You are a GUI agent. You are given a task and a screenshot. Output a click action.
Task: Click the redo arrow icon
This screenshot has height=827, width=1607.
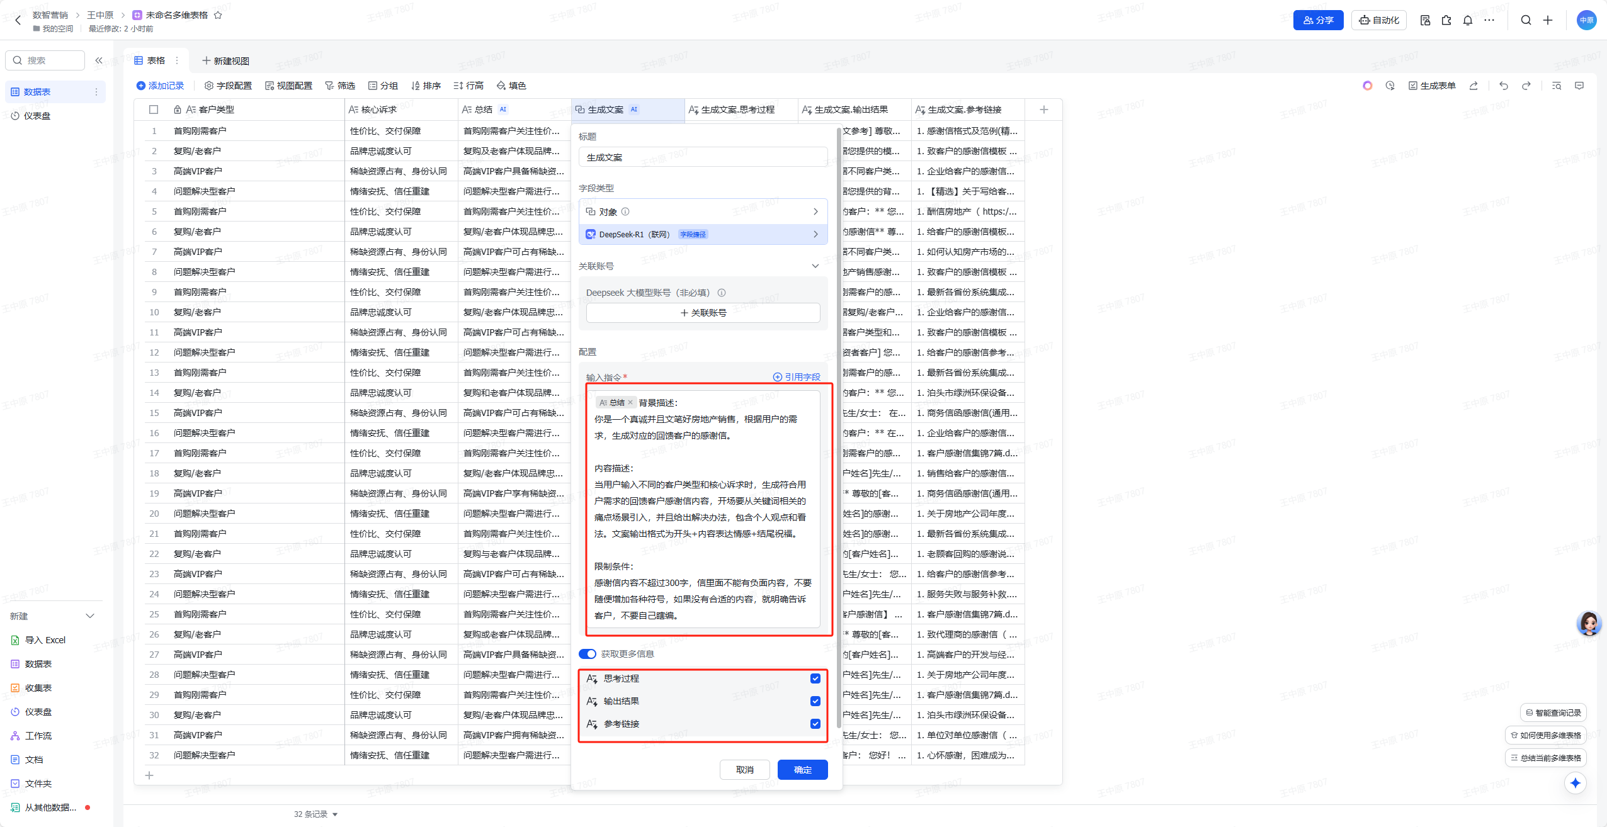1526,86
